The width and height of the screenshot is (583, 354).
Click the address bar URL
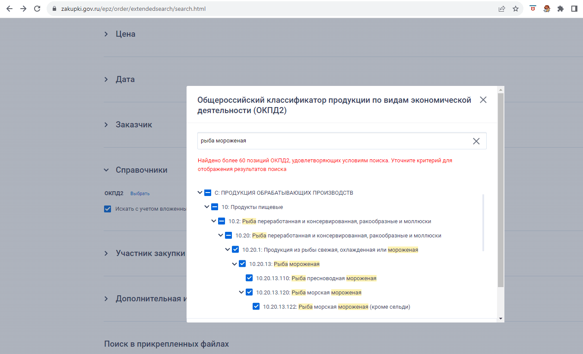pos(133,9)
